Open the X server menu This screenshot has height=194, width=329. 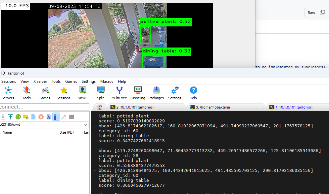pyautogui.click(x=40, y=81)
